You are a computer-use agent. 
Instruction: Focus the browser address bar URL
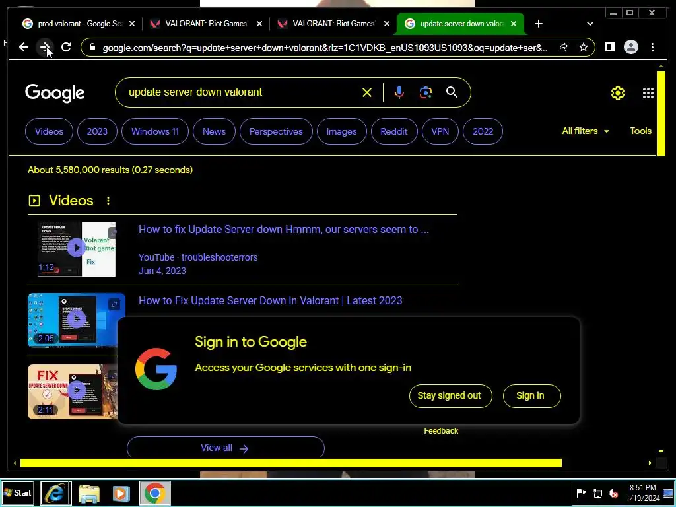pos(325,48)
